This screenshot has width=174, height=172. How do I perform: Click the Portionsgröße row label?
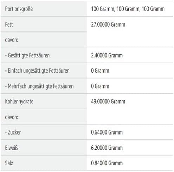coord(19,9)
